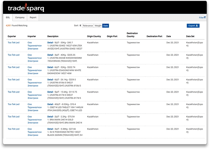Open Detail link for 3ШТ 5.38Kg $27.66 row
The width and height of the screenshot is (210, 152).
coord(50,129)
